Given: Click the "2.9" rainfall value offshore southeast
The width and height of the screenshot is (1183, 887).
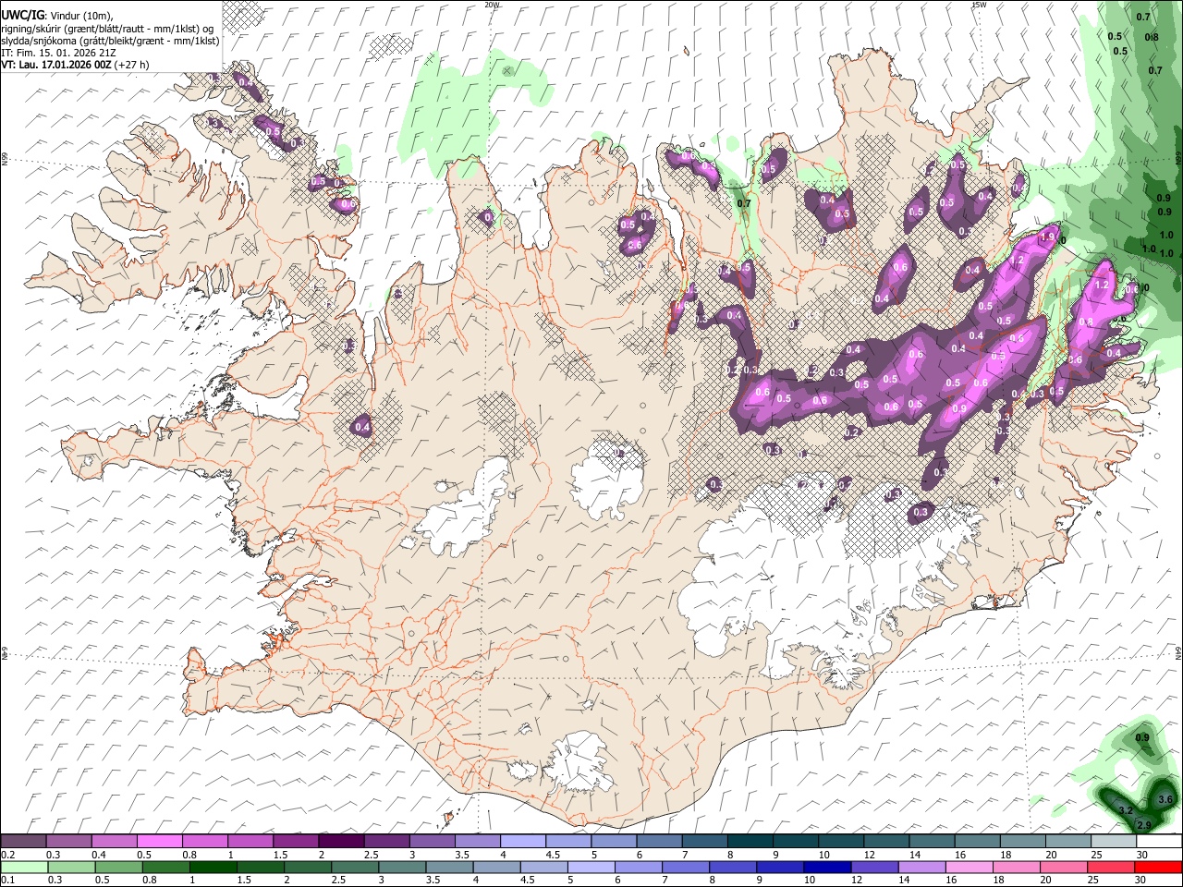Looking at the screenshot, I should click(x=1143, y=824).
